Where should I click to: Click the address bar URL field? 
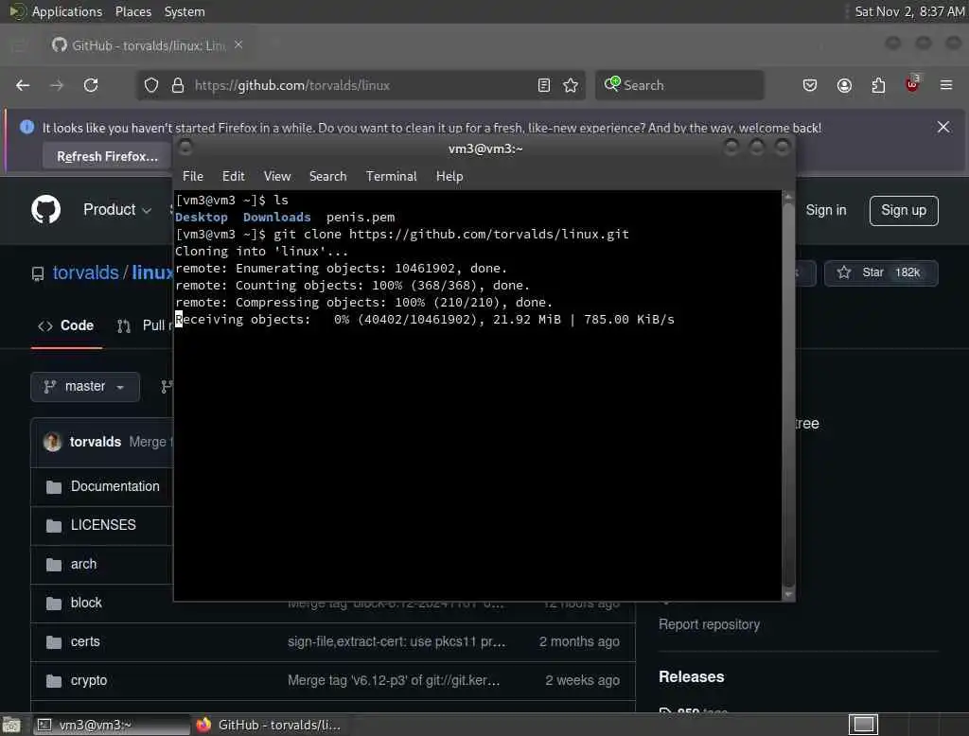361,85
